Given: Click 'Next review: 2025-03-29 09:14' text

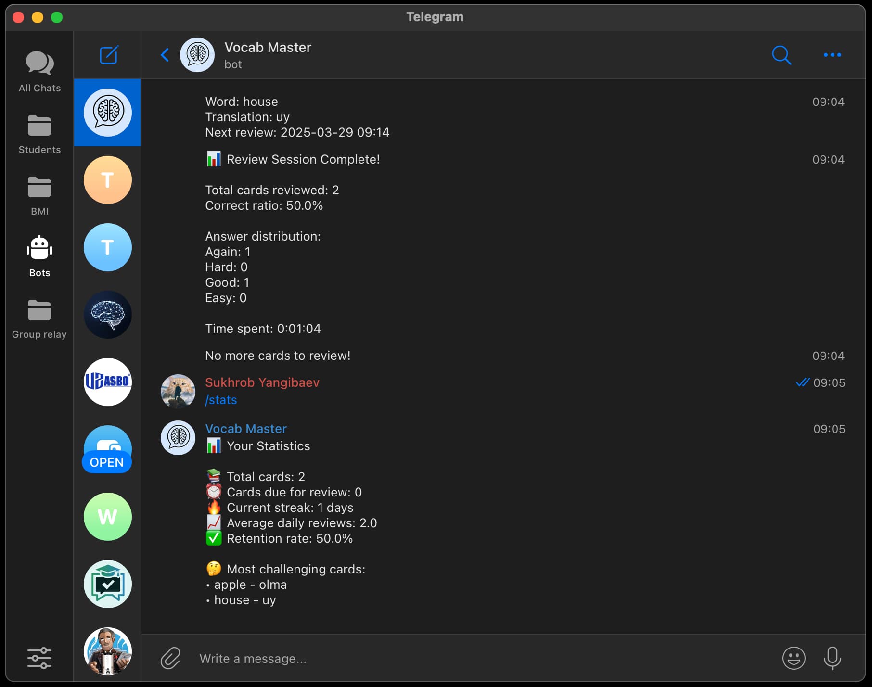Looking at the screenshot, I should 297,132.
